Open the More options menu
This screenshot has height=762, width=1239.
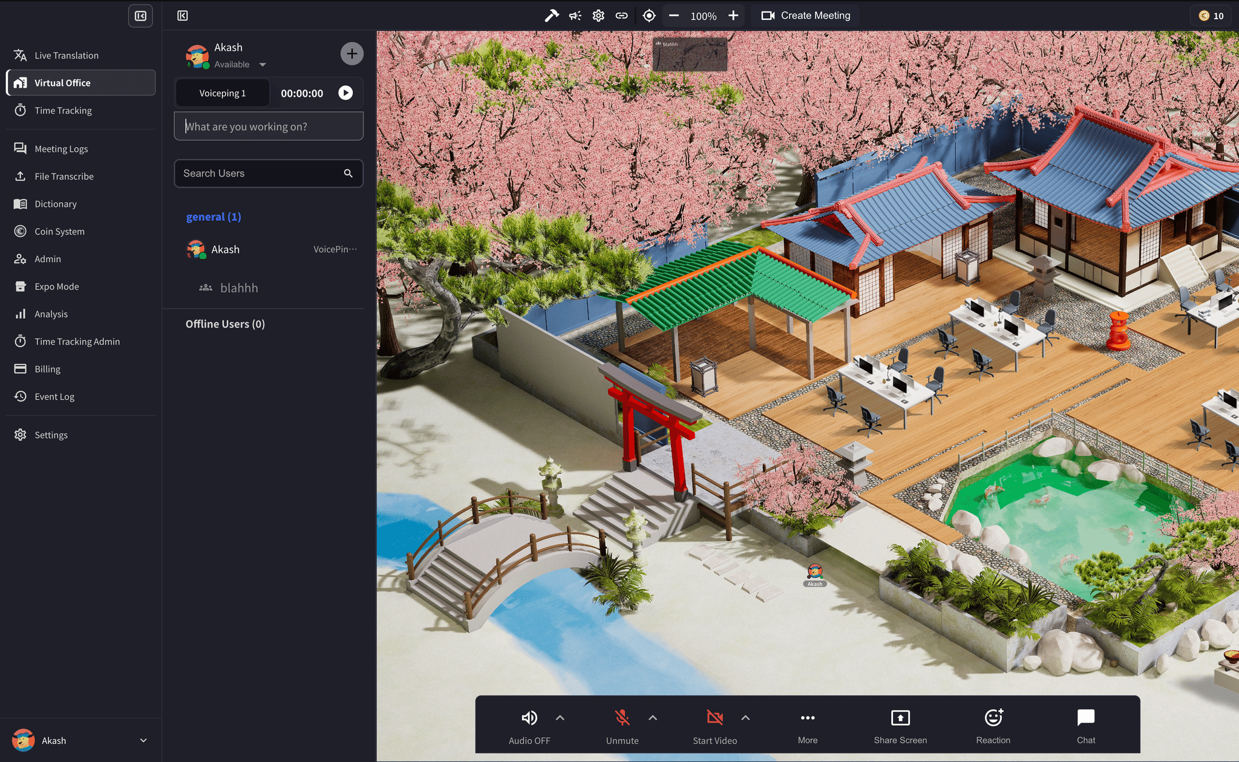pos(808,726)
